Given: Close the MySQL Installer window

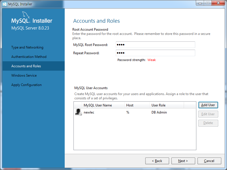Looking at the screenshot, I should tap(218, 3).
